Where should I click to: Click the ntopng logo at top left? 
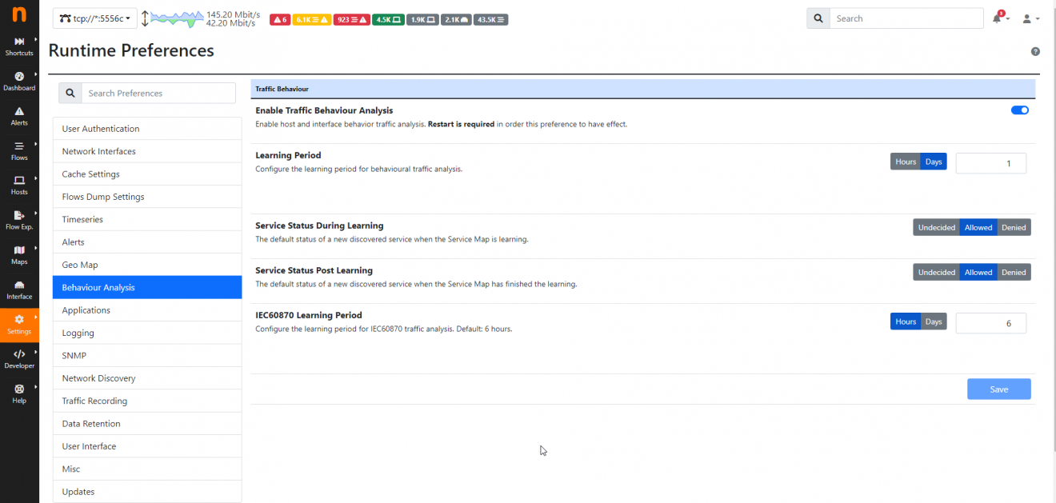(19, 14)
